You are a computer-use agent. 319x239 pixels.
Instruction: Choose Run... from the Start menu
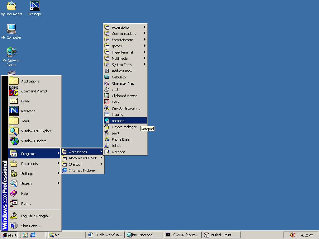[35, 204]
